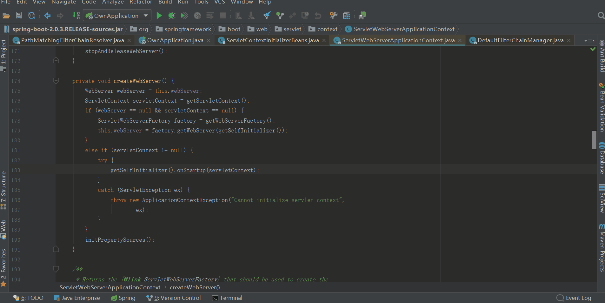Toggle the Ant Build side panel
The height and width of the screenshot is (303, 605).
[602, 56]
